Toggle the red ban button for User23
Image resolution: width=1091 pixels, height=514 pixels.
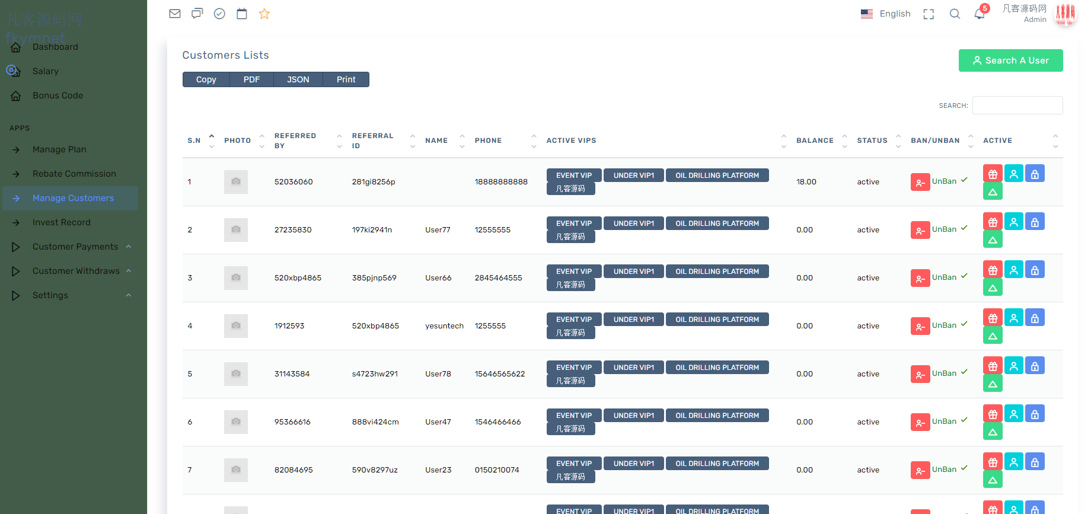(x=920, y=470)
